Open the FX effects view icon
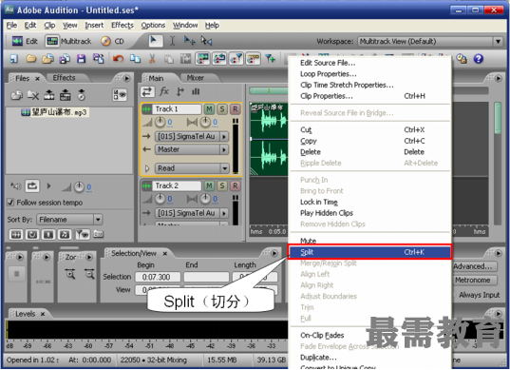This screenshot has height=370, width=510. tap(164, 92)
